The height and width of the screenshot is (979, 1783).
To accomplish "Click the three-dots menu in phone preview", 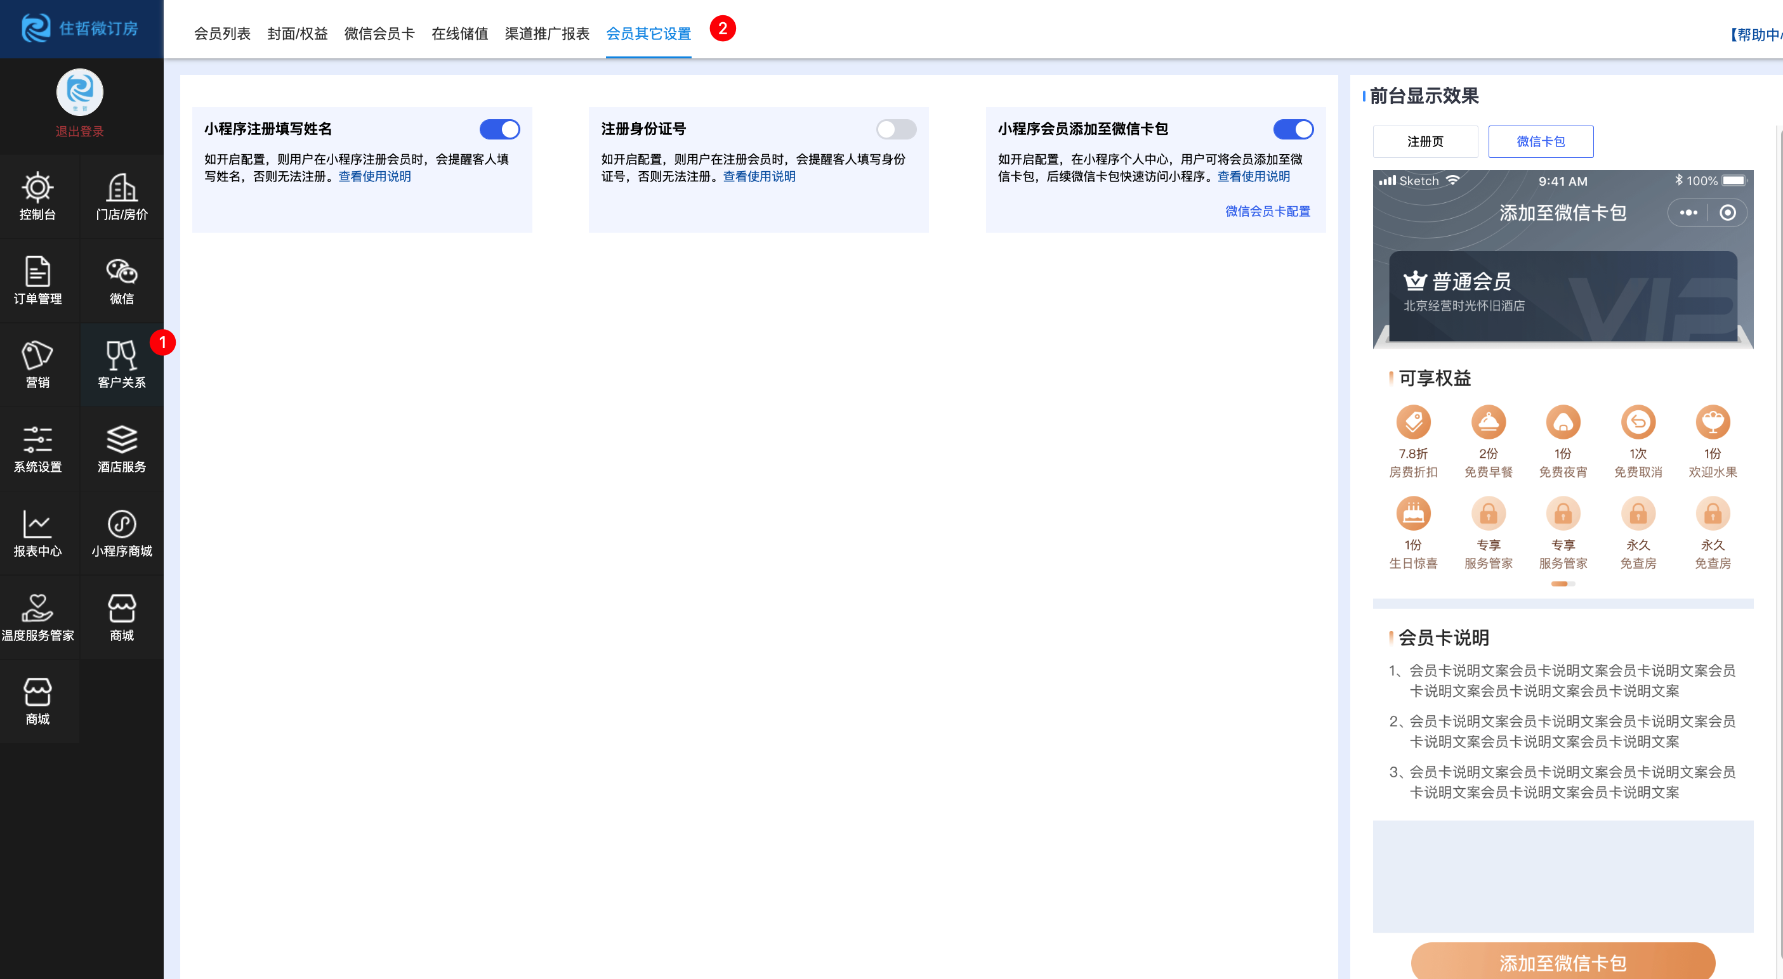I will [1688, 212].
